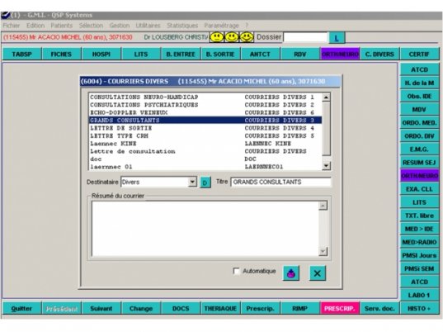Click the CERTIF button
The image size is (443, 332).
point(420,54)
